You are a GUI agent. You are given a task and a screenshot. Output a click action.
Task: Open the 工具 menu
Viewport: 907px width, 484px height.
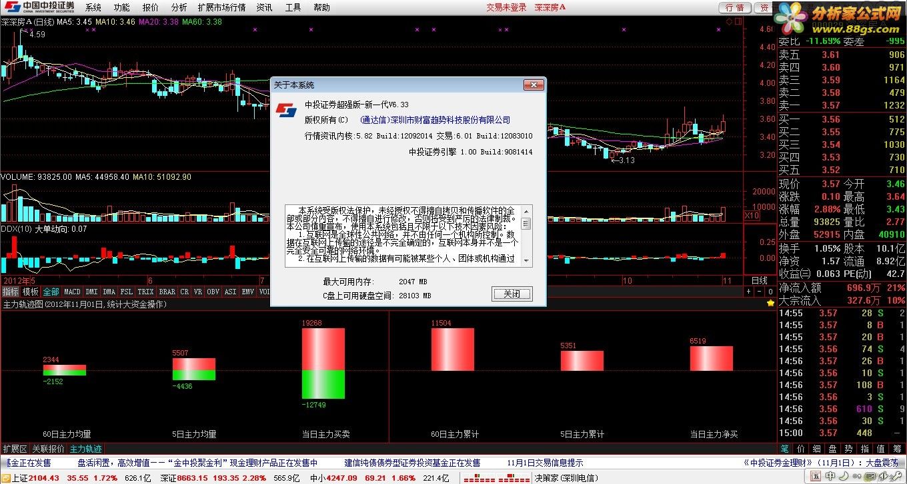pyautogui.click(x=293, y=7)
